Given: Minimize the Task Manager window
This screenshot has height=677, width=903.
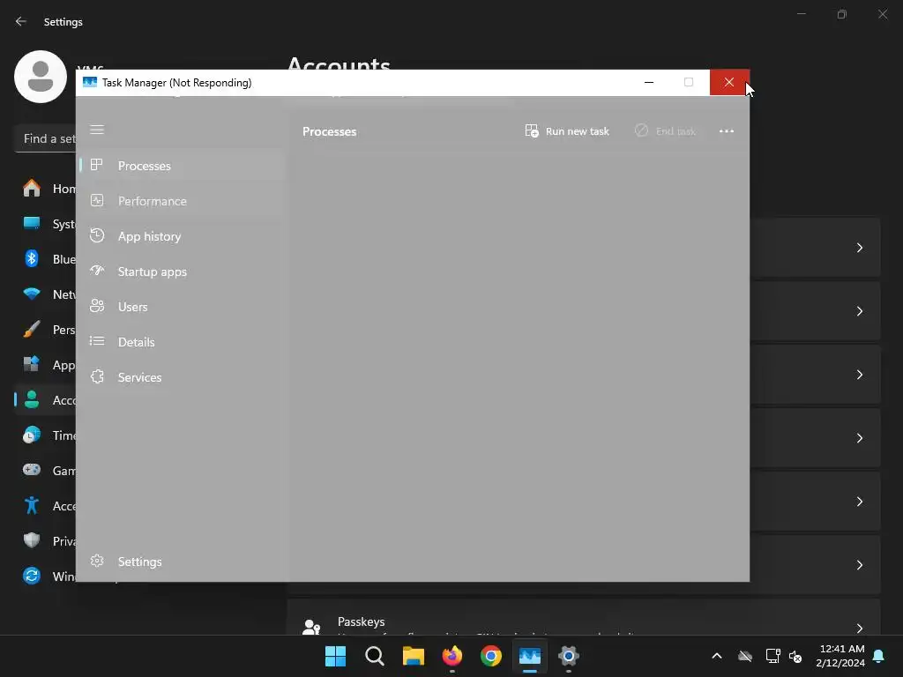Looking at the screenshot, I should pyautogui.click(x=649, y=82).
